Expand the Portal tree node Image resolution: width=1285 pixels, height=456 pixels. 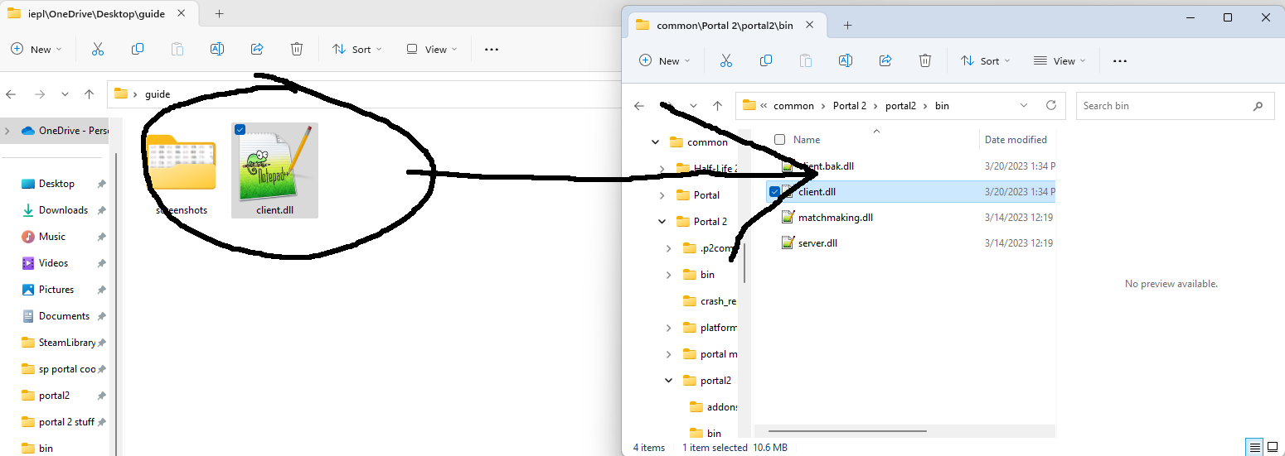(661, 195)
